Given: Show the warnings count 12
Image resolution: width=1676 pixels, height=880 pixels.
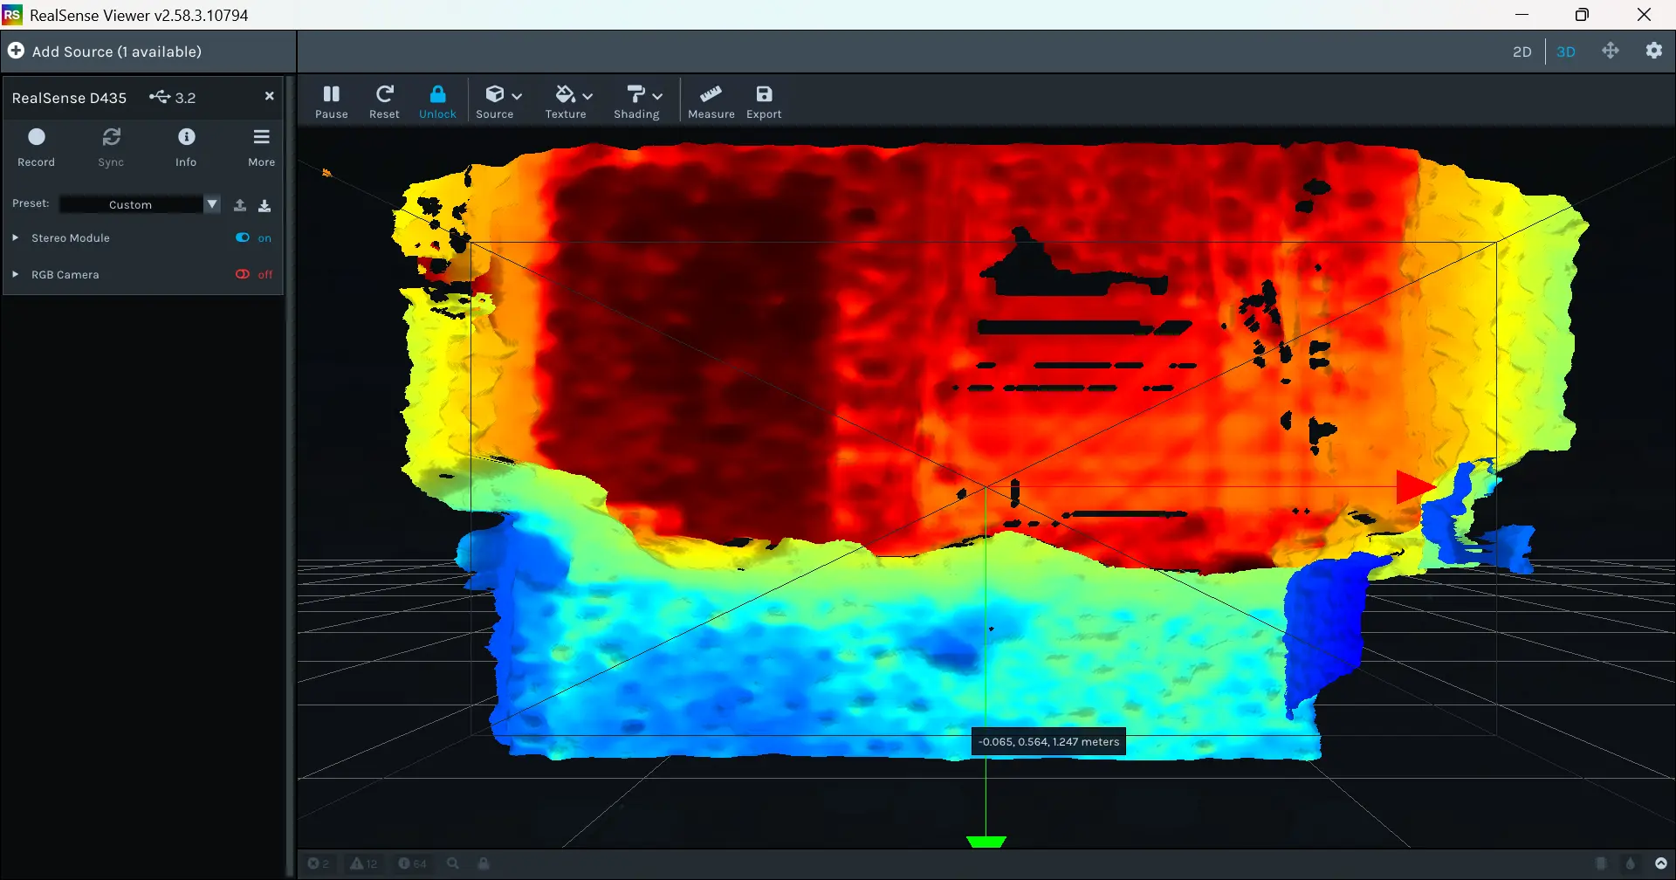Looking at the screenshot, I should point(364,863).
